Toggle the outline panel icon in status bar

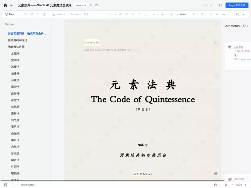[x=6, y=185]
